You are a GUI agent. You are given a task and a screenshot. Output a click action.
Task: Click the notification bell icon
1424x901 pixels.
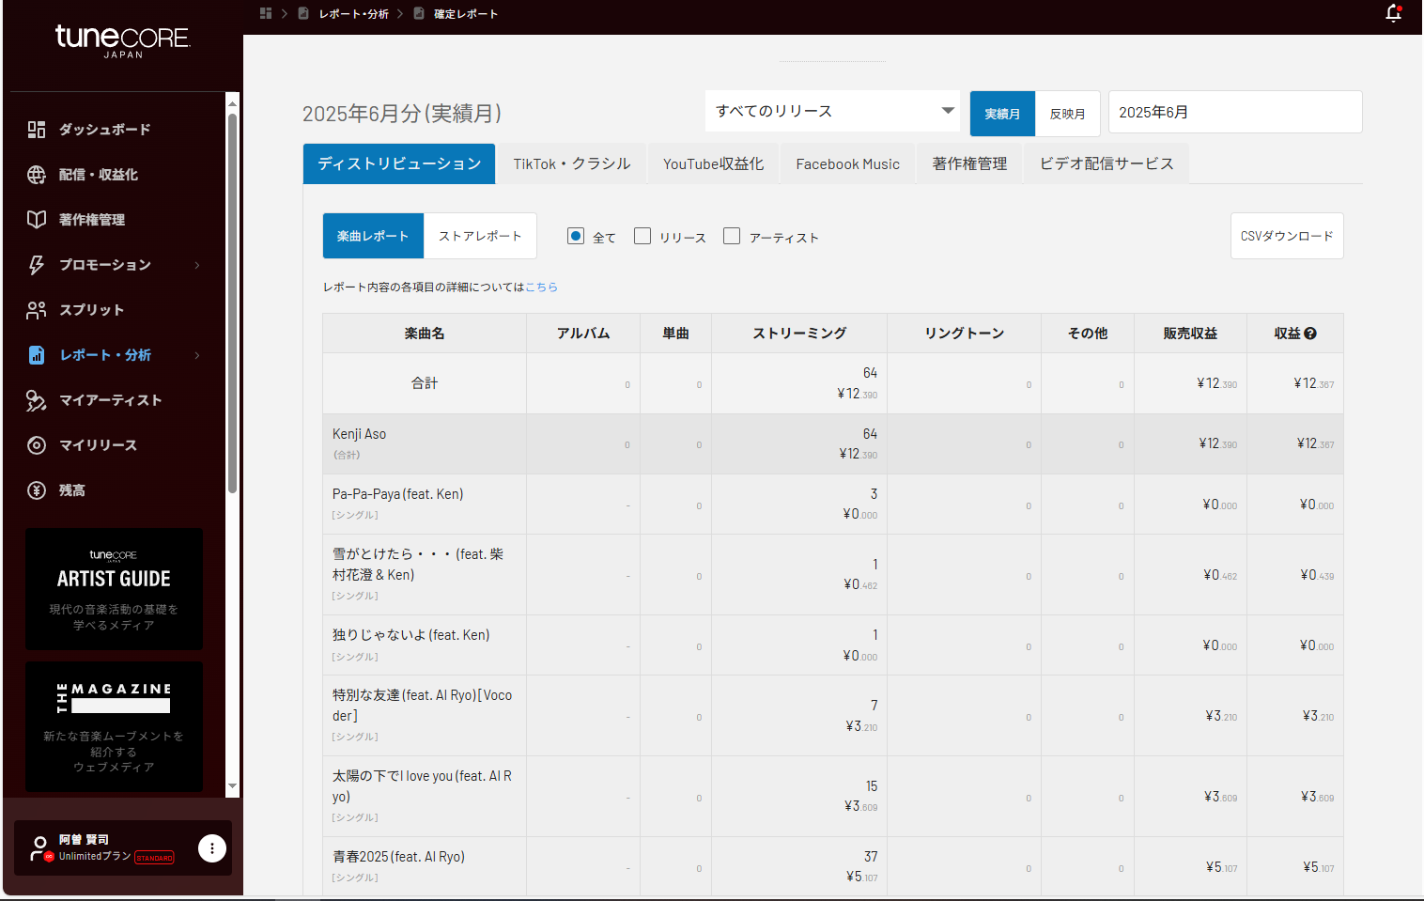(1393, 13)
